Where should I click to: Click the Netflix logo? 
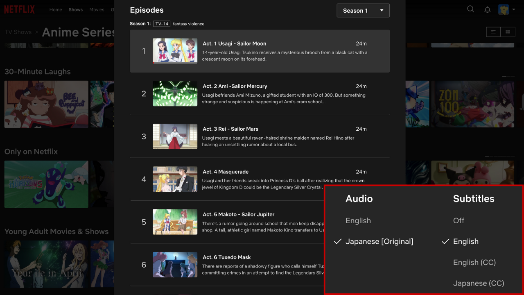point(19,9)
